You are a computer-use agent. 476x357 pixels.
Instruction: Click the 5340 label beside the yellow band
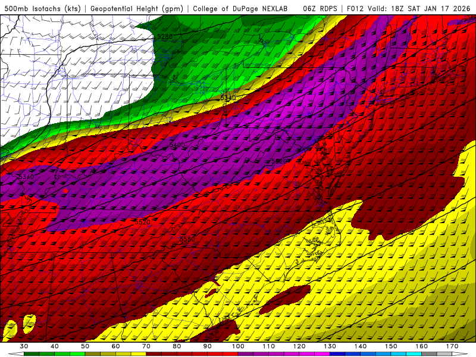[228, 98]
